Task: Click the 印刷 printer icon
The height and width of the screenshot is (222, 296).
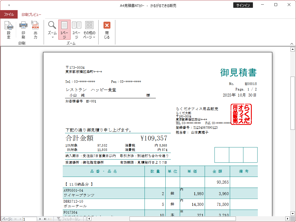Action: point(23,30)
